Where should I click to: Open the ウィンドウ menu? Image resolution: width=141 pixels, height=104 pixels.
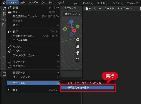pyautogui.click(x=47, y=3)
